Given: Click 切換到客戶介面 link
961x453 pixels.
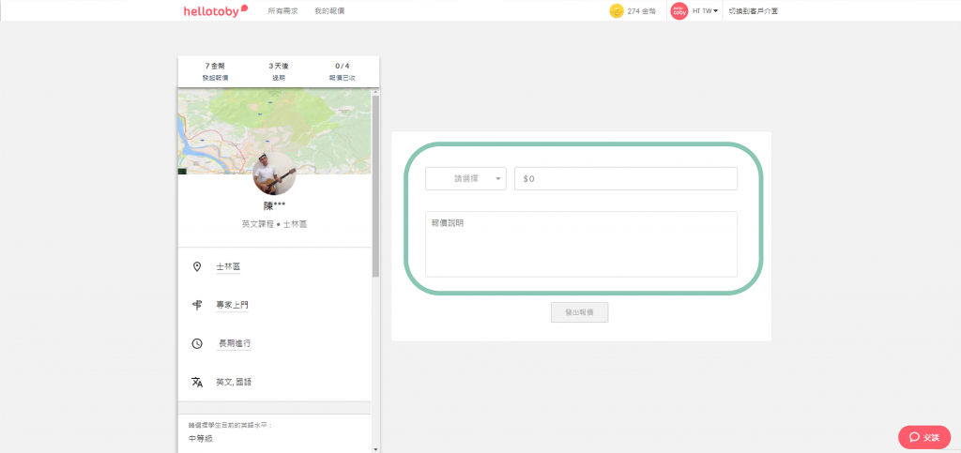Looking at the screenshot, I should (x=753, y=11).
